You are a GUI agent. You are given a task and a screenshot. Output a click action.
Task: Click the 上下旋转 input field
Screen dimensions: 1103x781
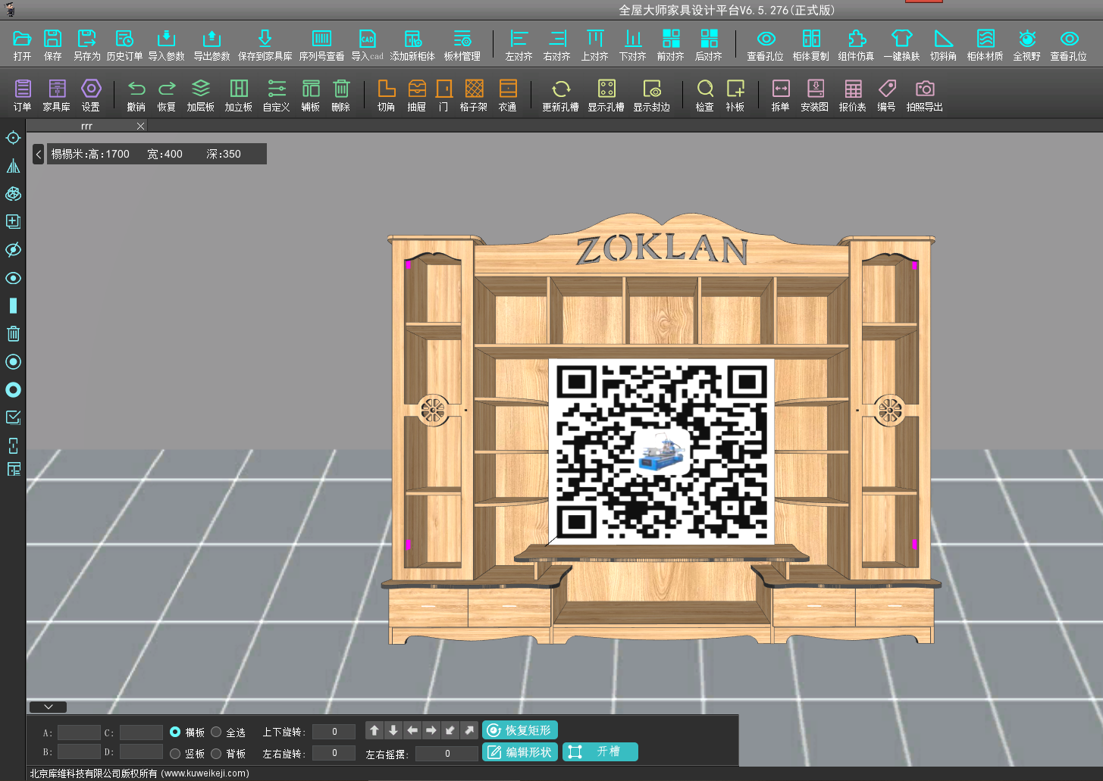(x=334, y=732)
